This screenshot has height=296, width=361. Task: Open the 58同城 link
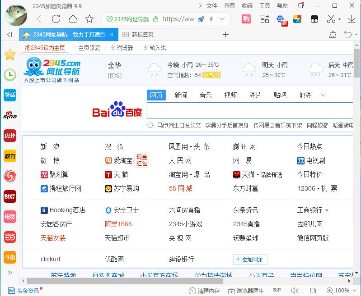(x=181, y=188)
